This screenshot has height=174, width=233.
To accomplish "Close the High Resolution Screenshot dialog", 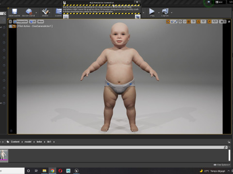I will pyautogui.click(x=137, y=2).
